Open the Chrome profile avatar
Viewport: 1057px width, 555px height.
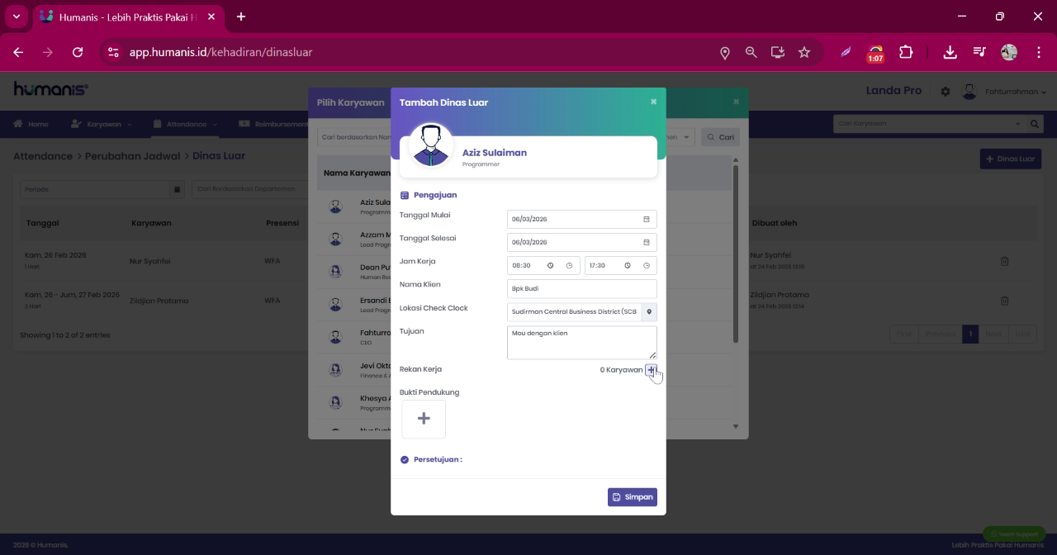pyautogui.click(x=1009, y=52)
